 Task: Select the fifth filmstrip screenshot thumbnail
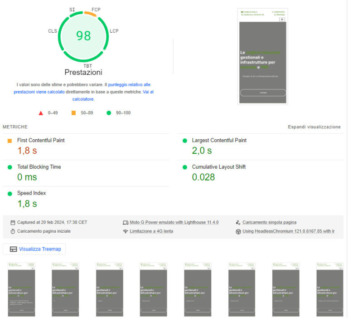point(198,289)
